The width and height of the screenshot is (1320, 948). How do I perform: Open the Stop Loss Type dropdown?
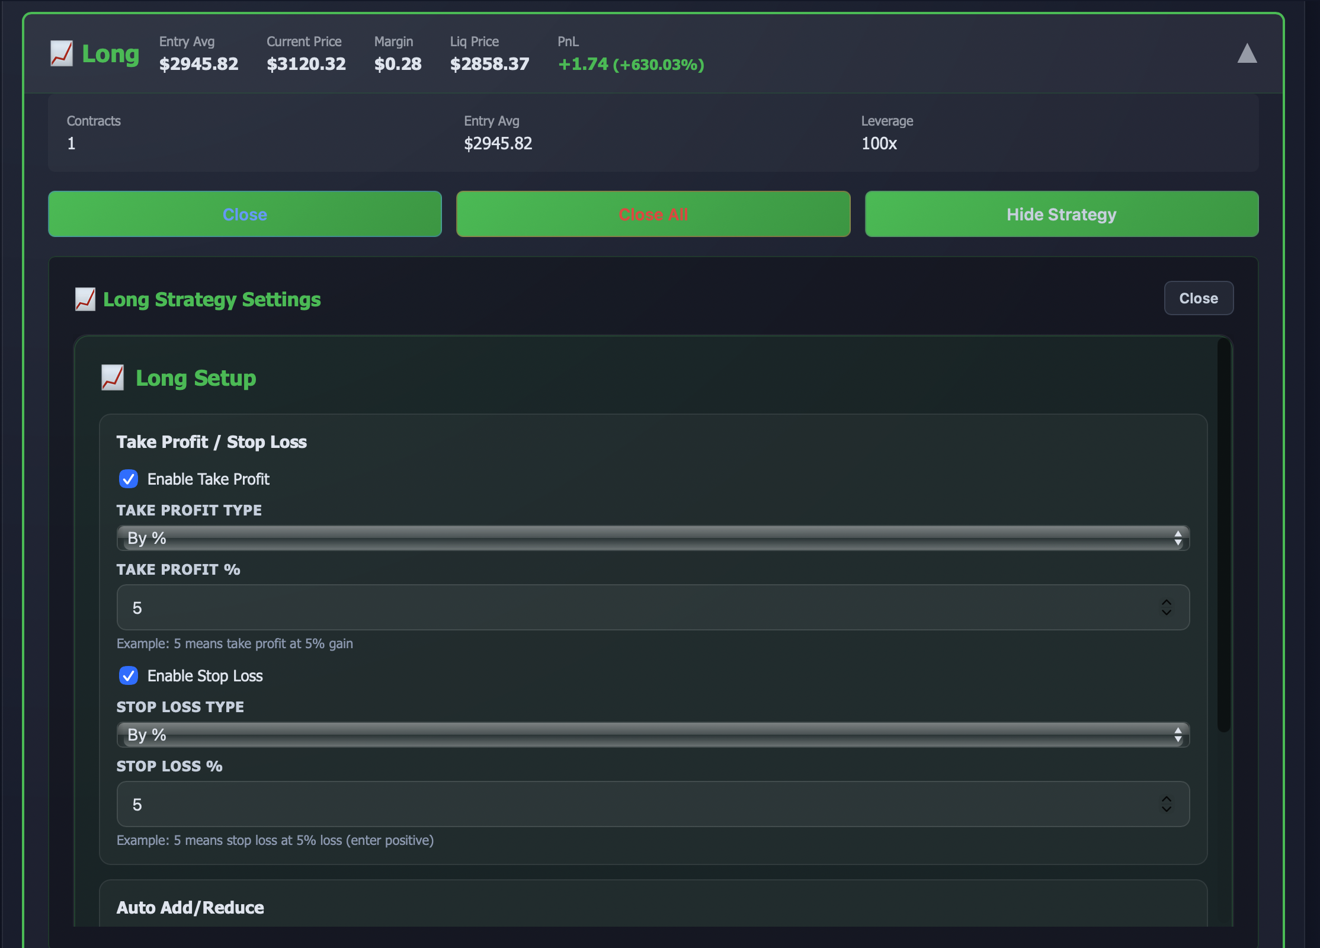coord(652,735)
